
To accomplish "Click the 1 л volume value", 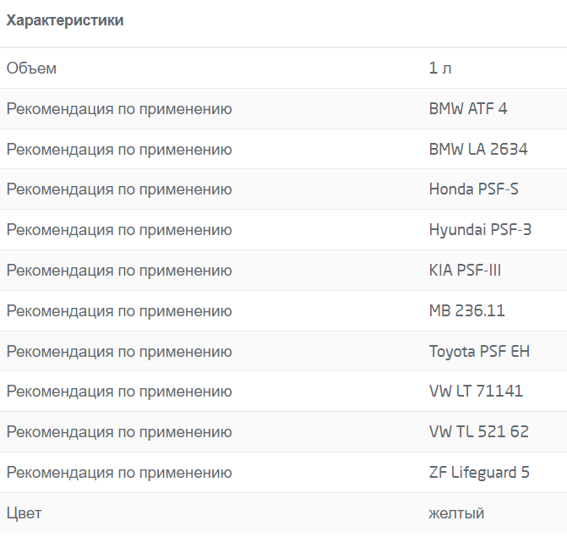I will click(440, 68).
